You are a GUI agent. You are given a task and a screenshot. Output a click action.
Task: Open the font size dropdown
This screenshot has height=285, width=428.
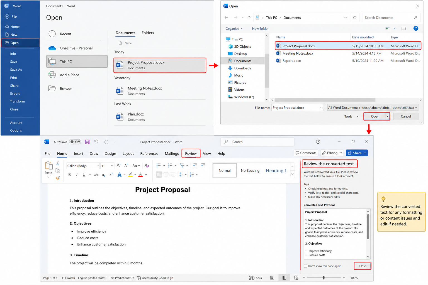(112, 166)
